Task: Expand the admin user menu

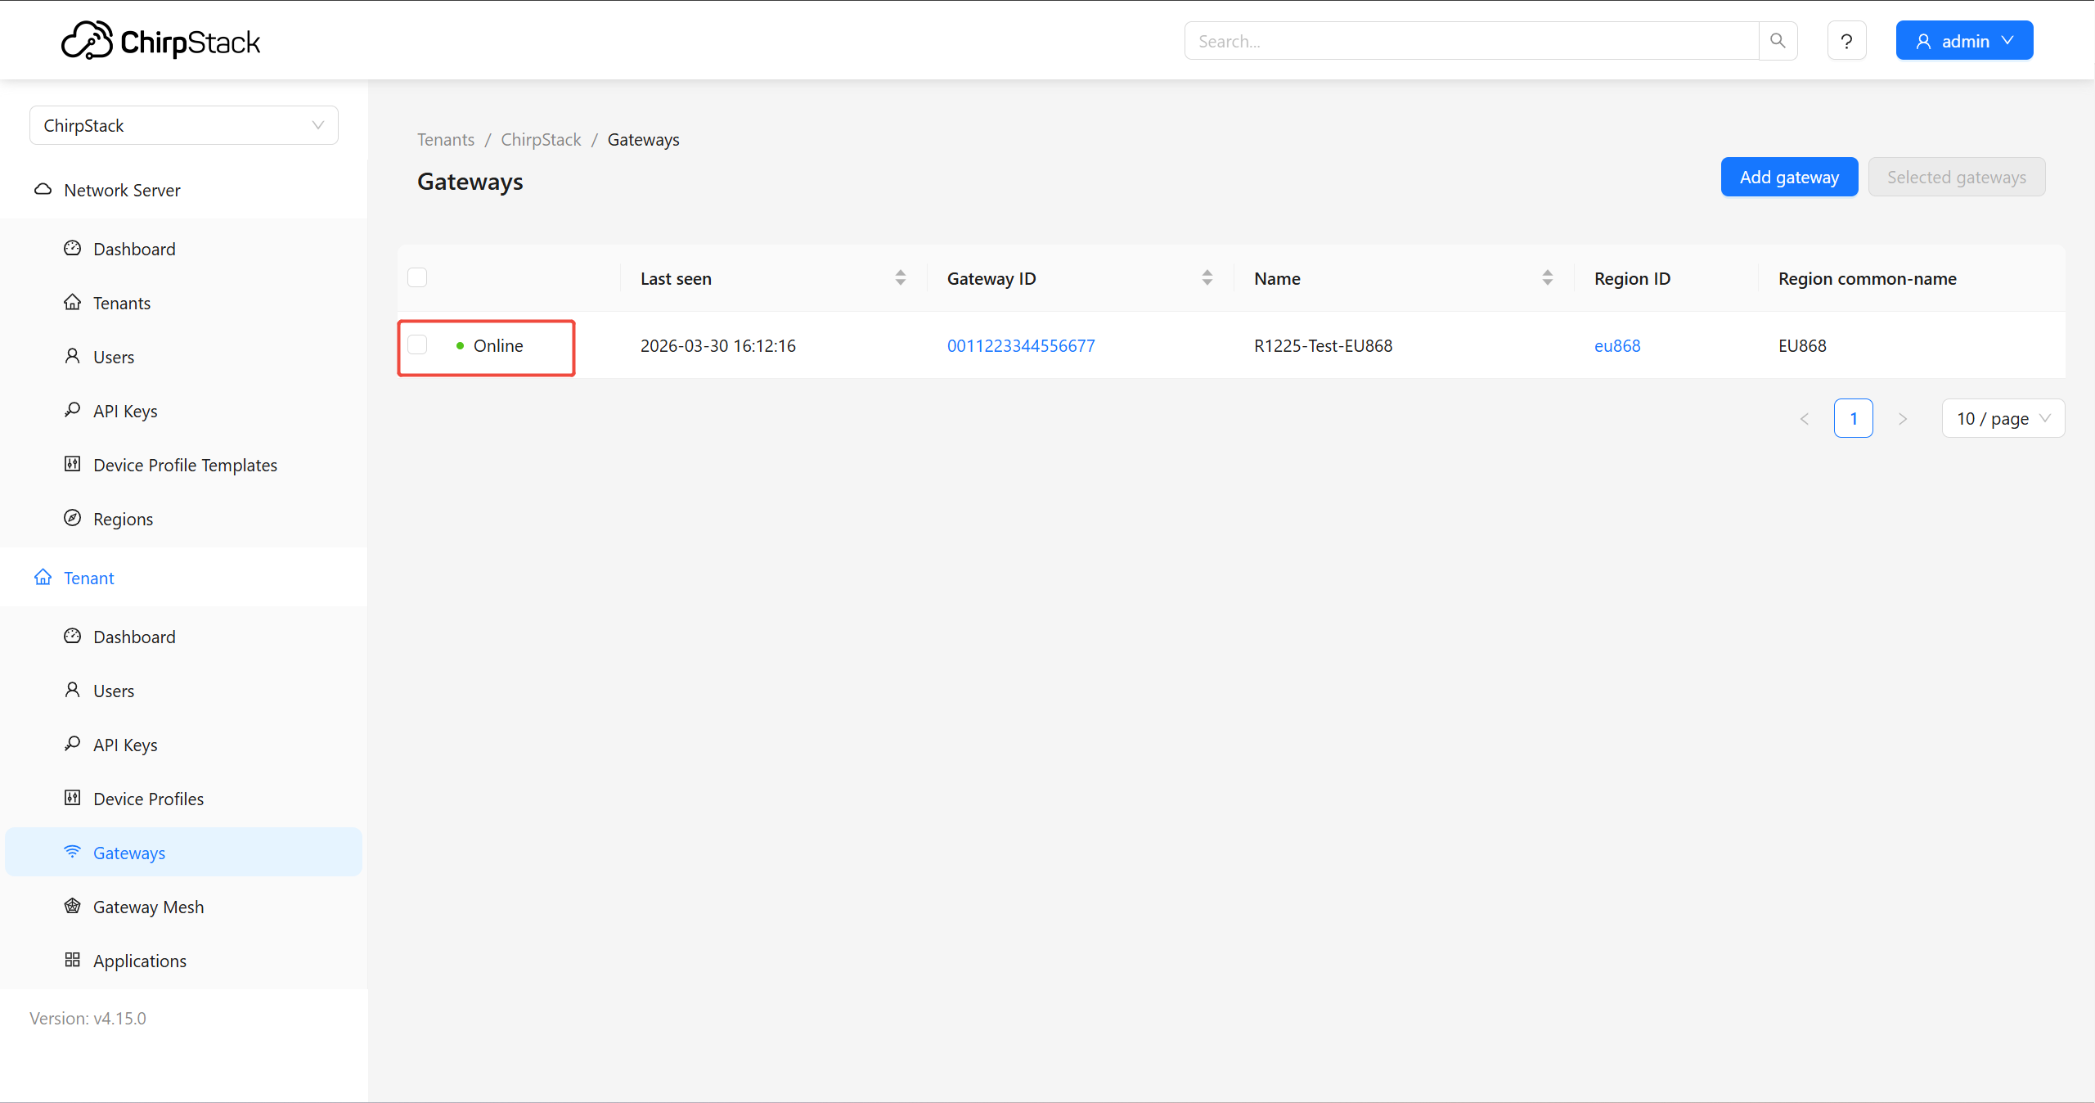Action: tap(1963, 41)
